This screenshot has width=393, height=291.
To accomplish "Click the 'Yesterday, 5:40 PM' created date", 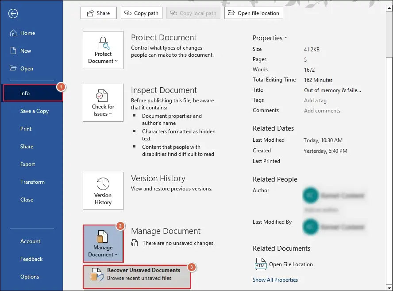I will (325, 151).
